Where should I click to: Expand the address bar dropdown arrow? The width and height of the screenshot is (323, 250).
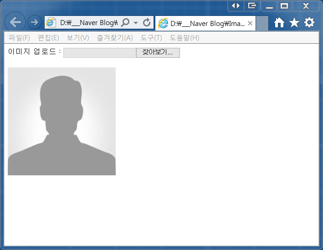[136, 23]
